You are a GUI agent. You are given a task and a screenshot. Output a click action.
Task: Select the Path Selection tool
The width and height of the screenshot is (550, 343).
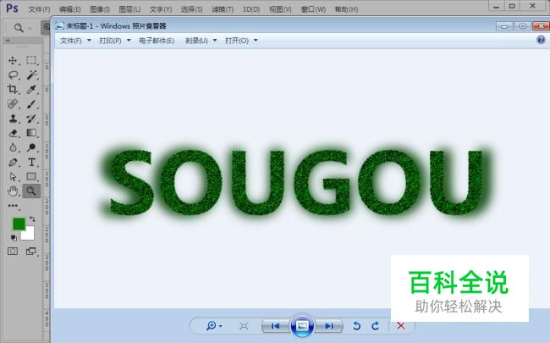pos(13,177)
